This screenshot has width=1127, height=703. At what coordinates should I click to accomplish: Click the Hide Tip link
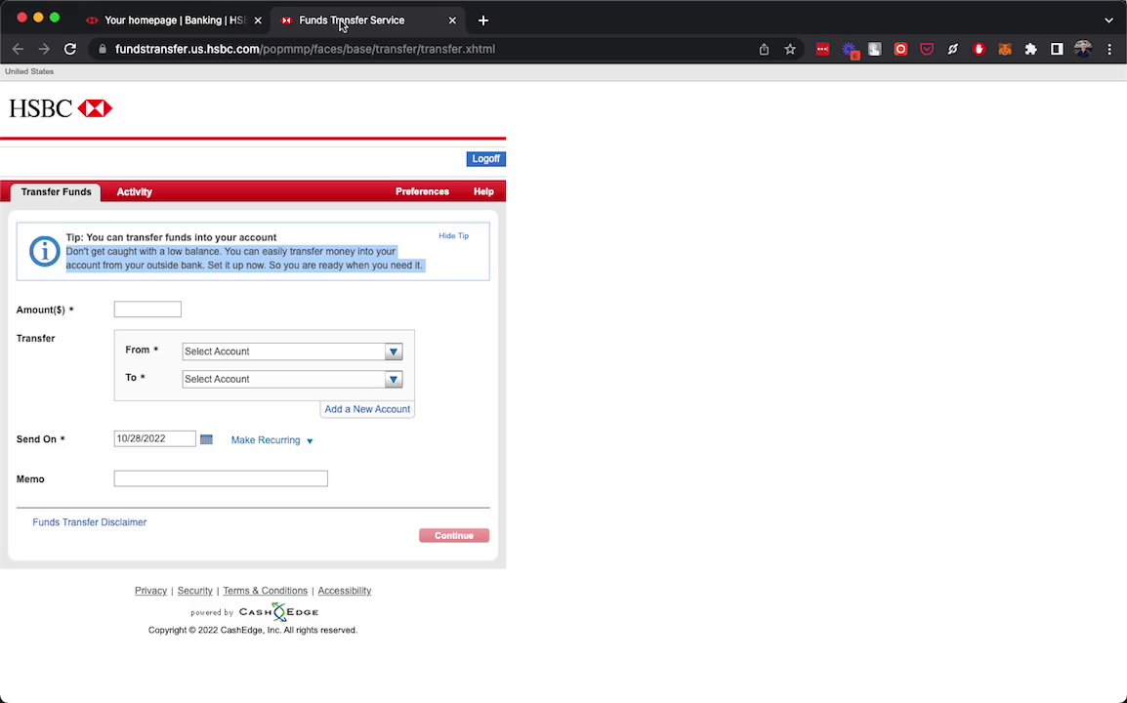(453, 235)
